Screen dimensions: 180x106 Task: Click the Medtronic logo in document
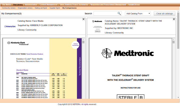tap(127, 53)
